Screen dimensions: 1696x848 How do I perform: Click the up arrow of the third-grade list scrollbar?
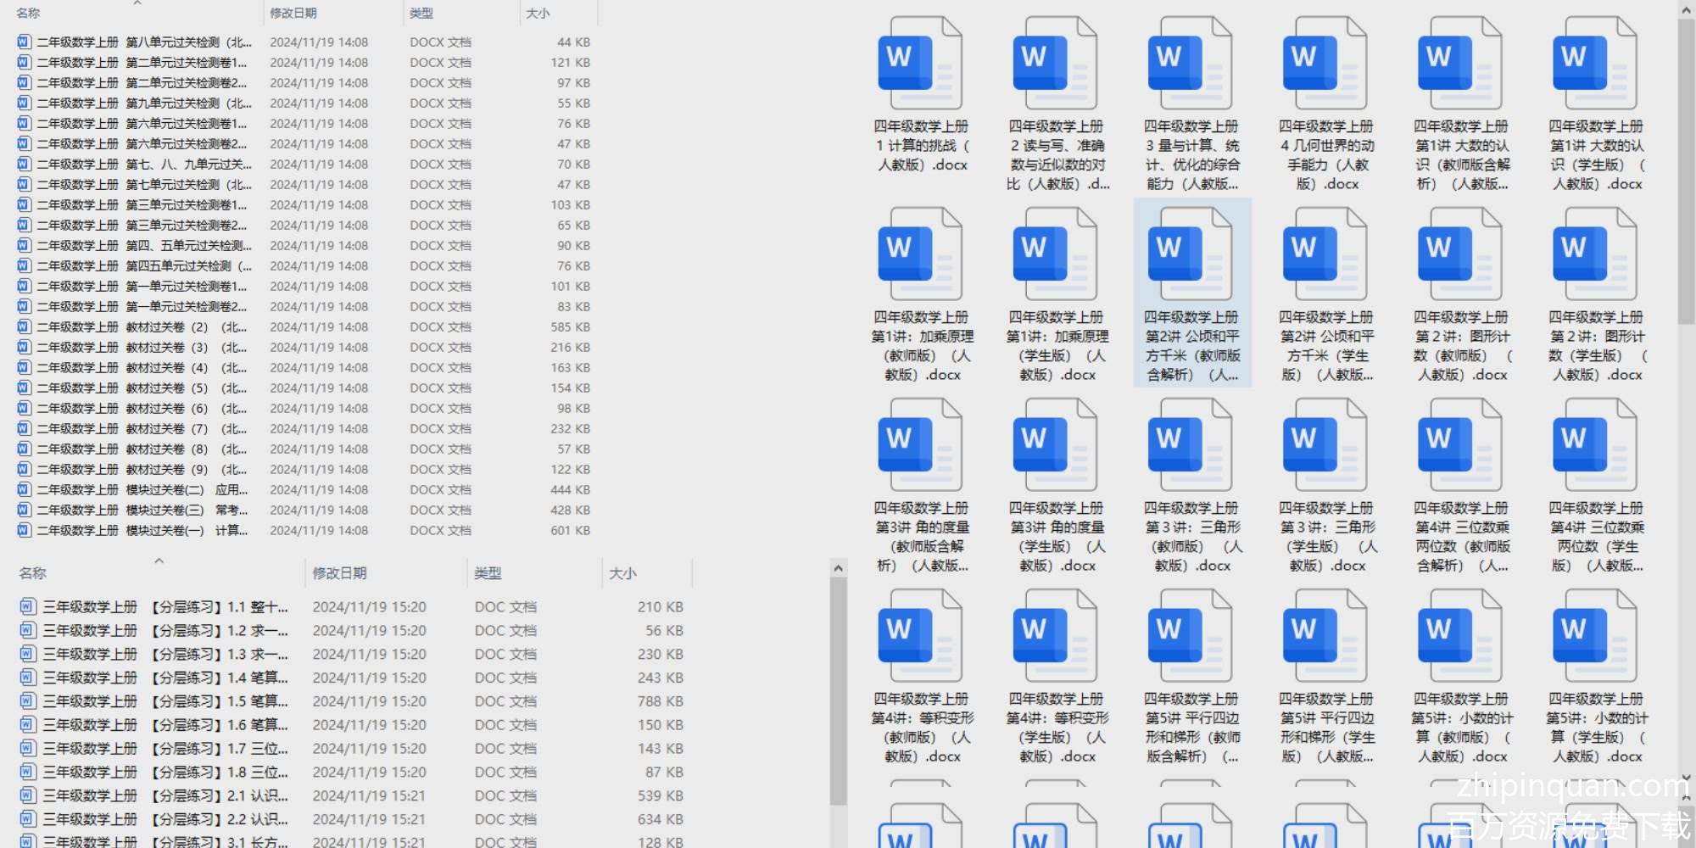(838, 568)
